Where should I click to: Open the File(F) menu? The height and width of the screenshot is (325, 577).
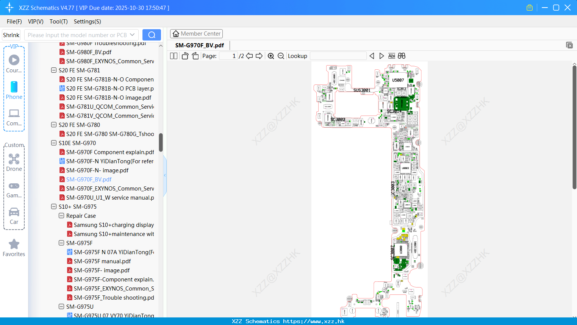(14, 22)
